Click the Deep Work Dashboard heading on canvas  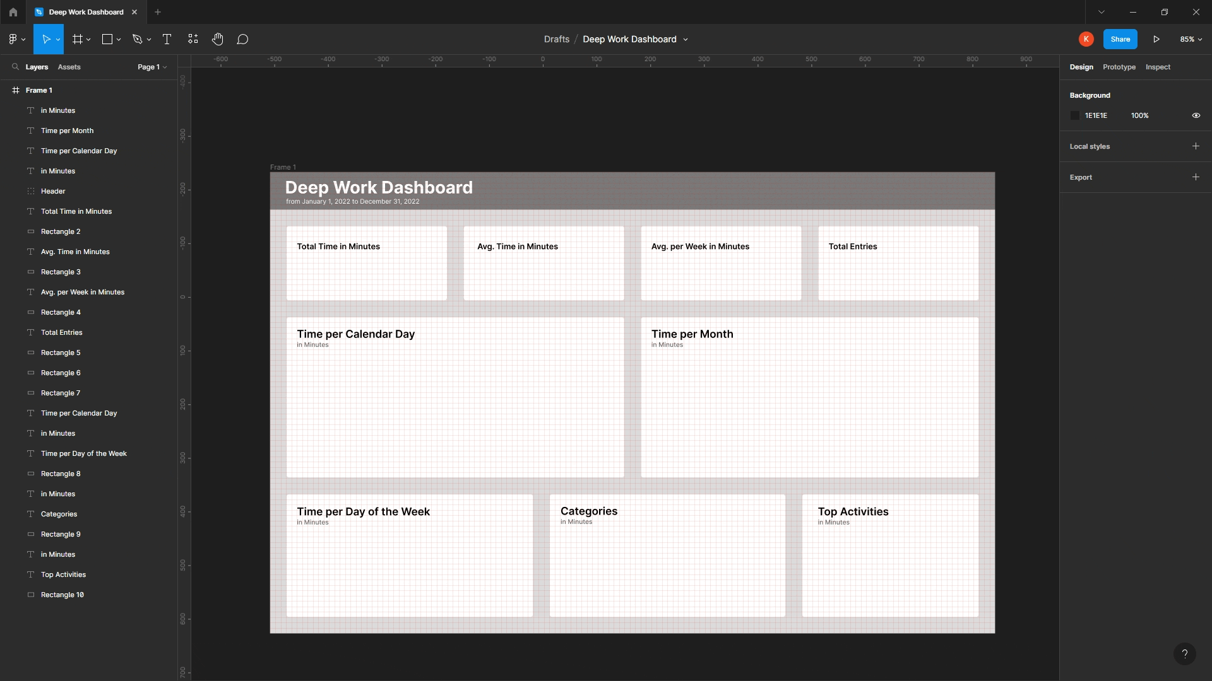[x=379, y=187]
